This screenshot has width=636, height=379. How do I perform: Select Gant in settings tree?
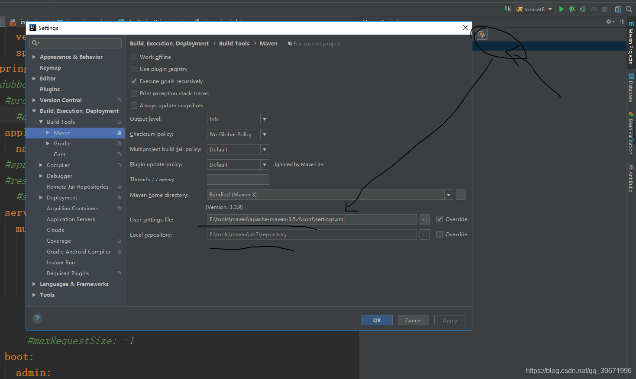point(60,154)
